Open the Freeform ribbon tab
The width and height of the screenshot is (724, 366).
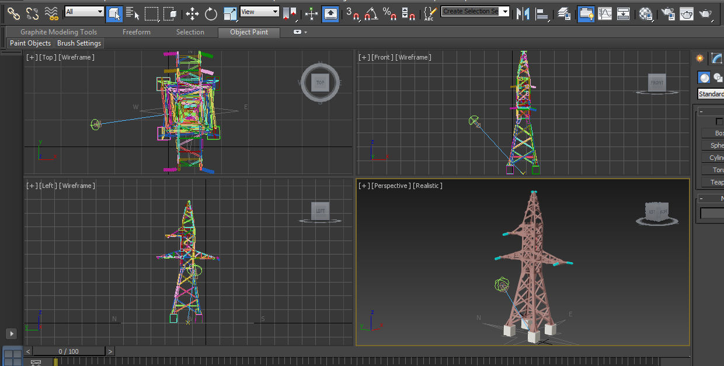136,32
